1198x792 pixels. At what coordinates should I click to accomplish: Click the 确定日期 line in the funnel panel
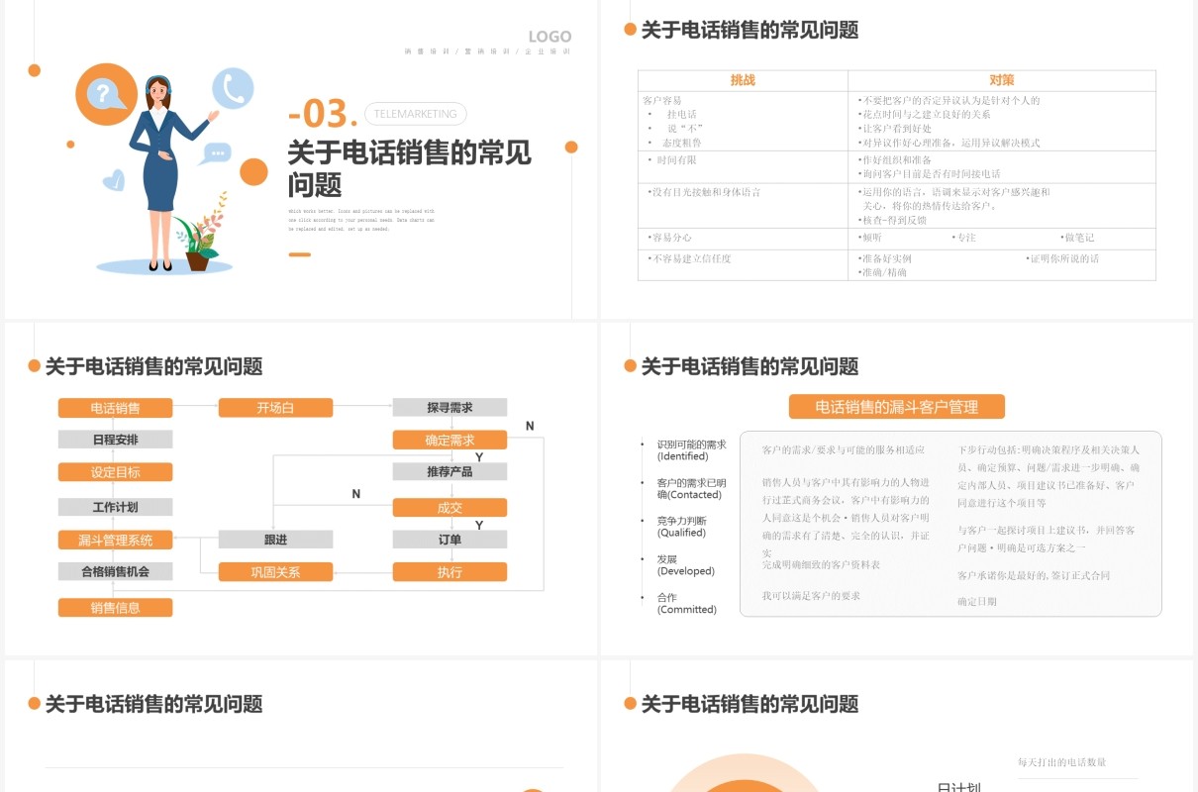click(x=977, y=601)
